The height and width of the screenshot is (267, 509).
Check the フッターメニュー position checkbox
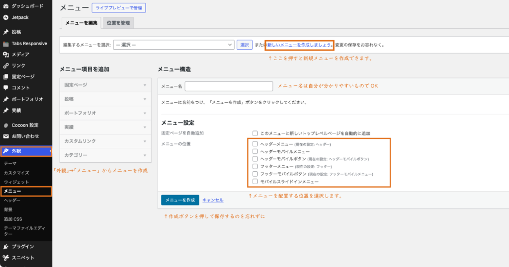[255, 166]
